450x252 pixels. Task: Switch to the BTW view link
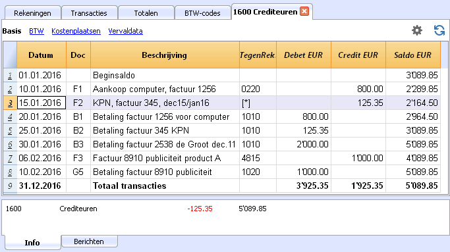click(36, 31)
